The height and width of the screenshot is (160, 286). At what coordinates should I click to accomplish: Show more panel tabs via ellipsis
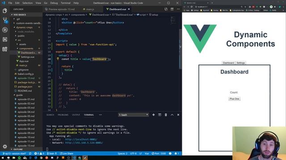pos(100,115)
